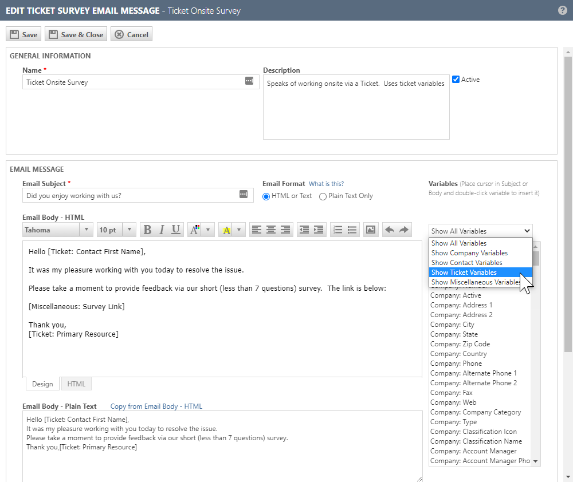573x482 pixels.
Task: Choose Plain Text Only format
Action: pyautogui.click(x=323, y=196)
